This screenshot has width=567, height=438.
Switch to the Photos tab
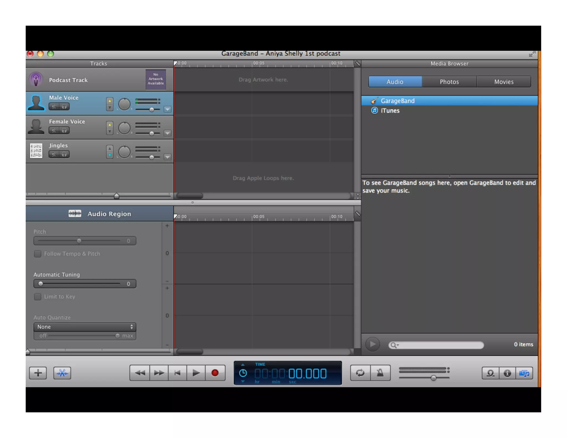[x=449, y=82]
